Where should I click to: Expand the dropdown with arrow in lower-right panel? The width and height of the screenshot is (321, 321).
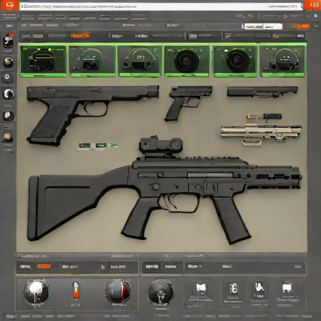pos(194,266)
